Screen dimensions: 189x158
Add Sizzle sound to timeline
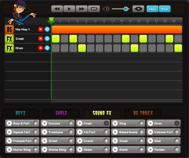[x=142, y=141]
